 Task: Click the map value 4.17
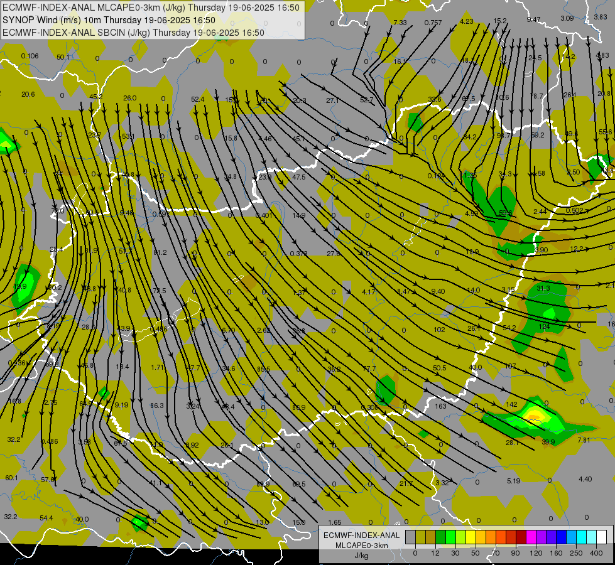pos(368,292)
